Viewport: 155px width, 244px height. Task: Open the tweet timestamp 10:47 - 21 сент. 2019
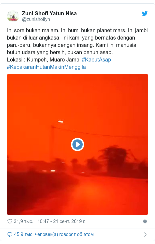click(61, 221)
